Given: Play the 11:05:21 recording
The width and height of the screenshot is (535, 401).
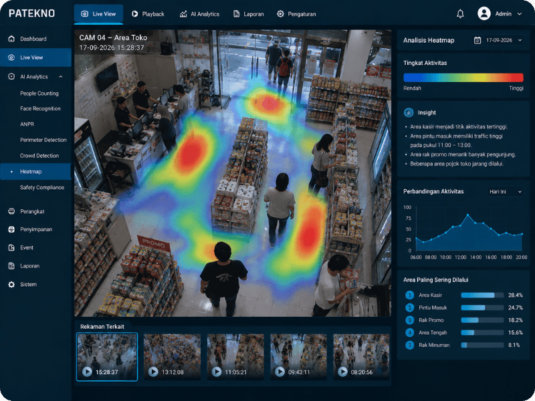Looking at the screenshot, I should (x=217, y=372).
